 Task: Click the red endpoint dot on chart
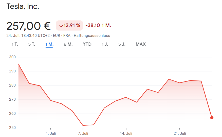(x=212, y=118)
